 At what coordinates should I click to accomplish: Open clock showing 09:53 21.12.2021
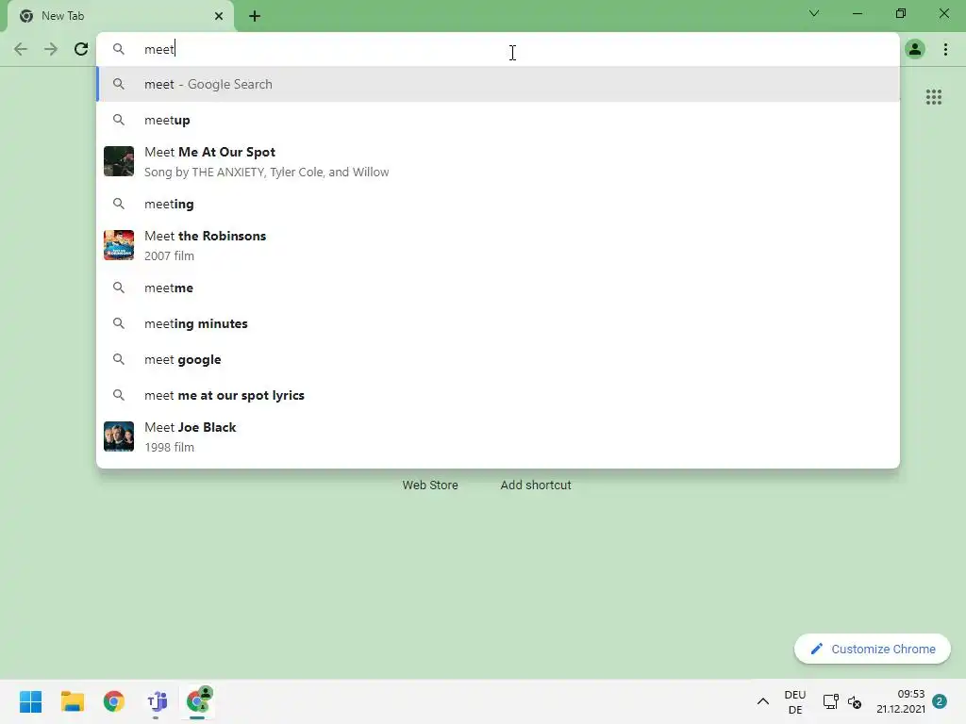[x=901, y=701]
